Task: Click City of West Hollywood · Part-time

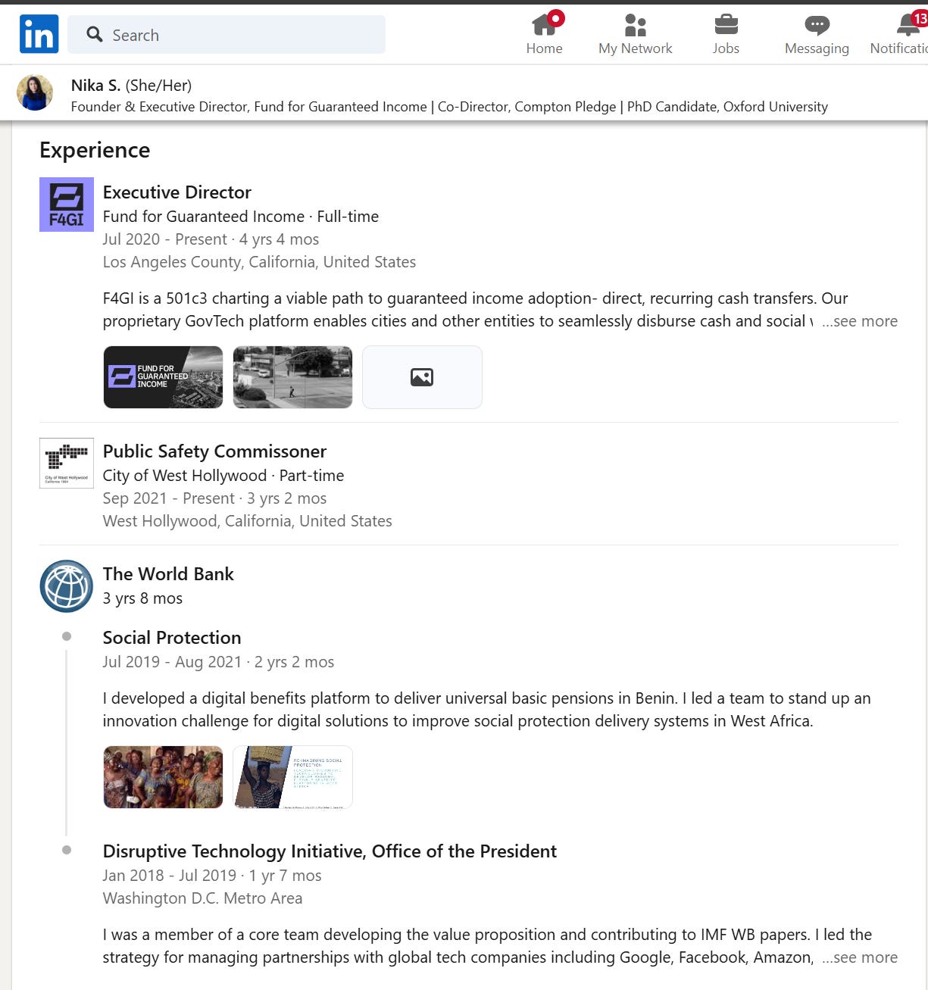Action: tap(223, 476)
